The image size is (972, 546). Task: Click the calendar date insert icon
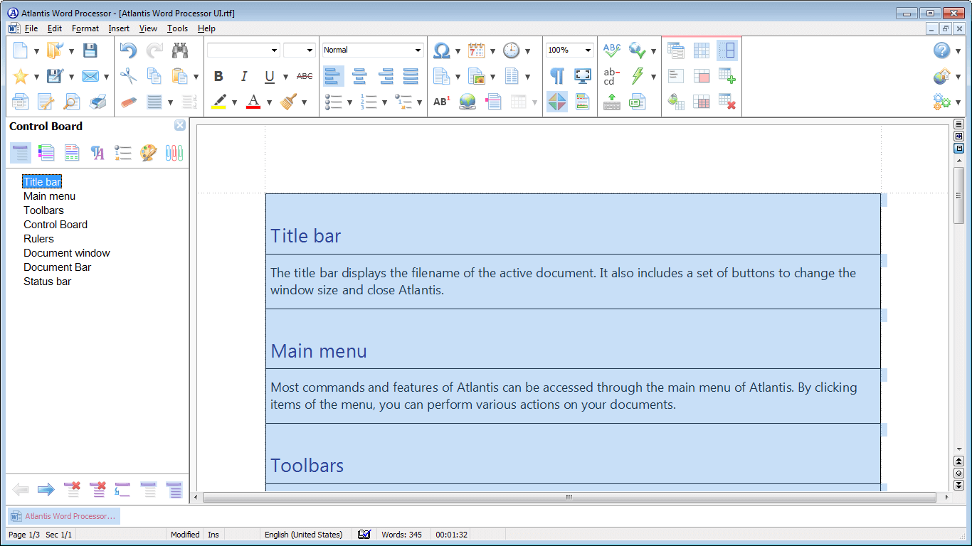tap(477, 50)
